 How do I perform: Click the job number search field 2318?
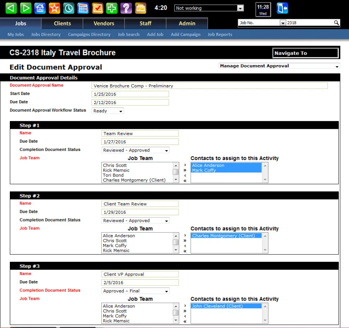pyautogui.click(x=310, y=23)
